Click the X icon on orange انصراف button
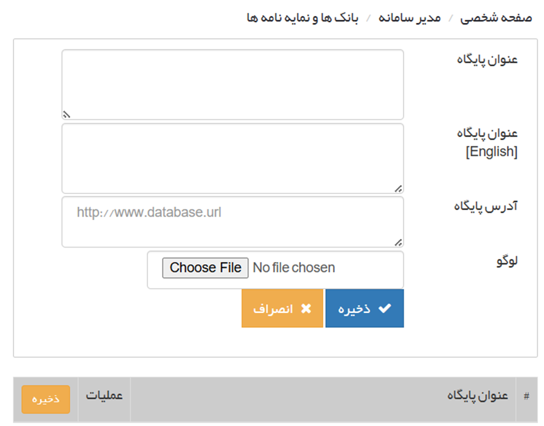Screen dimensions: 544x426 [x=306, y=309]
